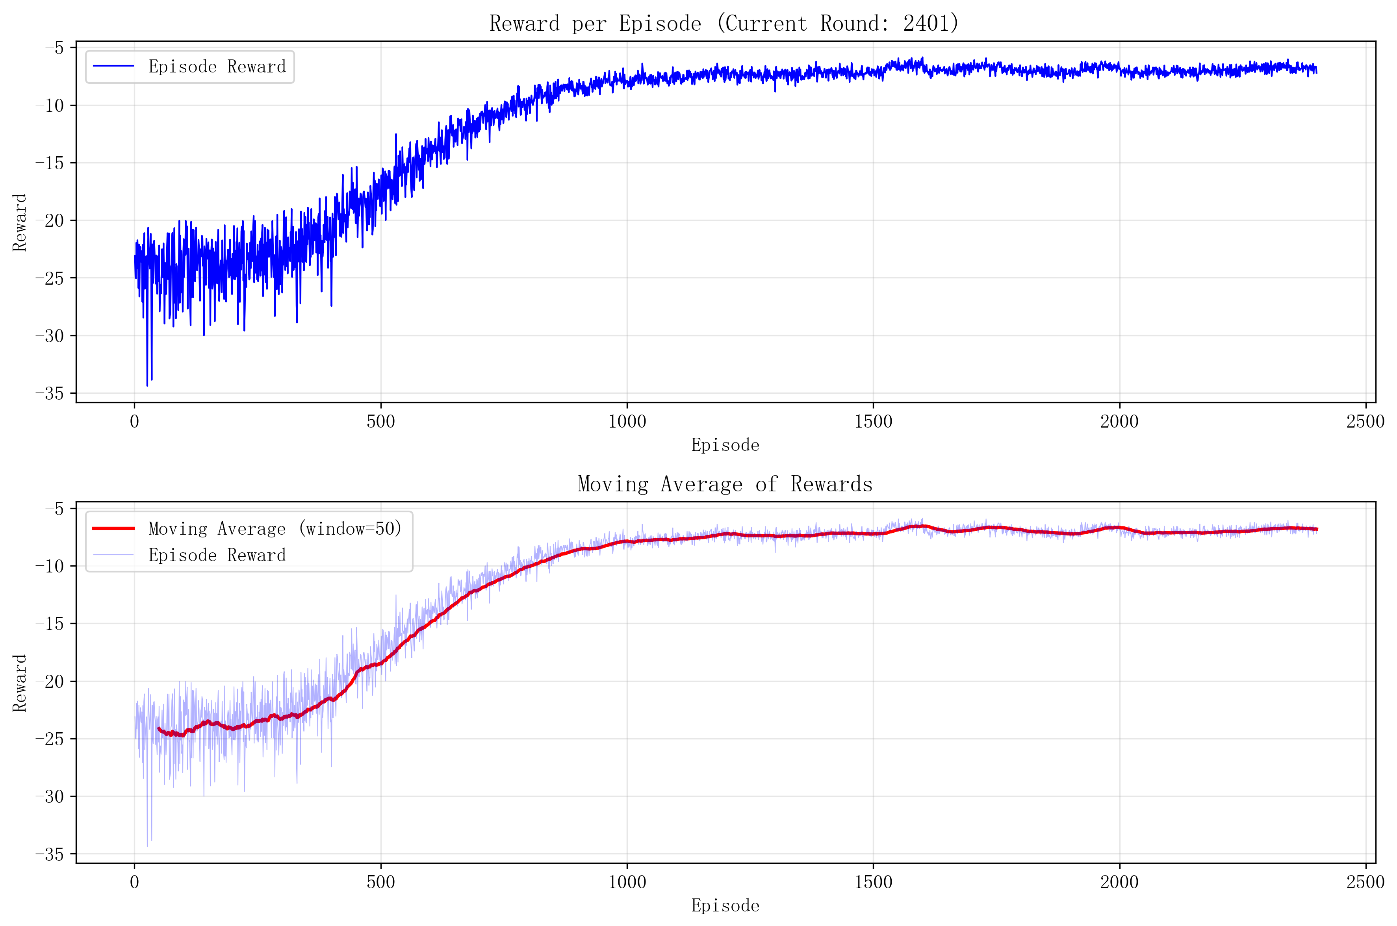This screenshot has height=926, width=1397.
Task: Click the 2000 x-tick label of bottom plot
Action: point(1119,882)
